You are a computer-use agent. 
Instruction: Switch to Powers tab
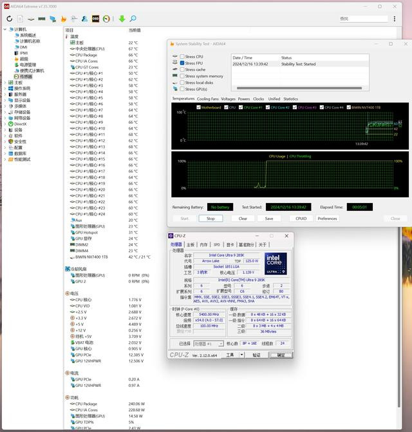click(x=244, y=99)
